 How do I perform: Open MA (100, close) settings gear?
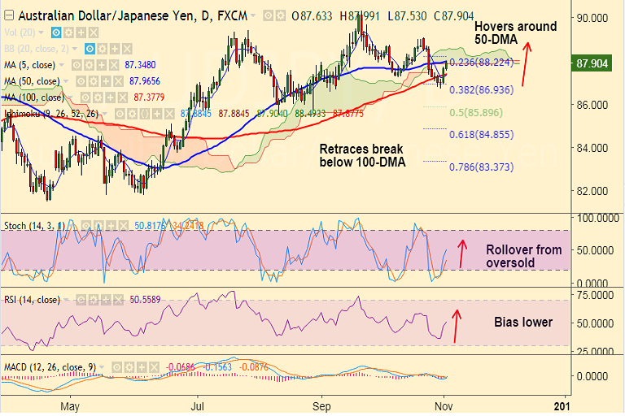pyautogui.click(x=98, y=97)
